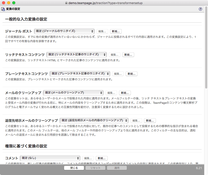Screen dimensions: 208x175
Task: Click 新規 next to リッチテキストコンテンツ
Action: pyautogui.click(x=128, y=54)
